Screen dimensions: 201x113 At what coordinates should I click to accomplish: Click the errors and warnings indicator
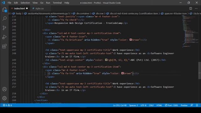pos(7,105)
